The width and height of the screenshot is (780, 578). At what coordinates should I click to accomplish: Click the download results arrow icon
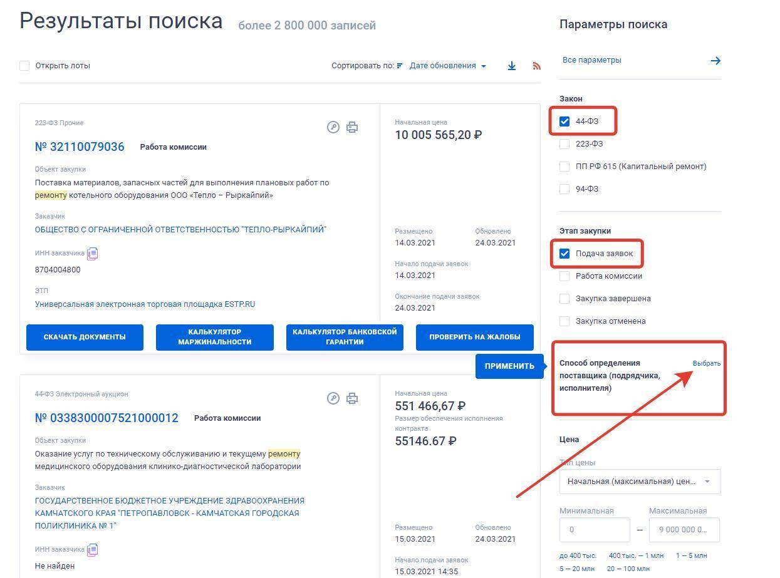click(512, 66)
